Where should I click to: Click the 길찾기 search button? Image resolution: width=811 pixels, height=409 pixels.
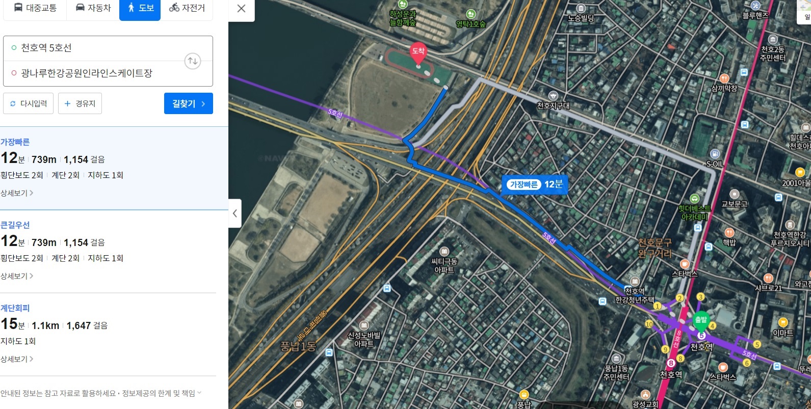(189, 103)
